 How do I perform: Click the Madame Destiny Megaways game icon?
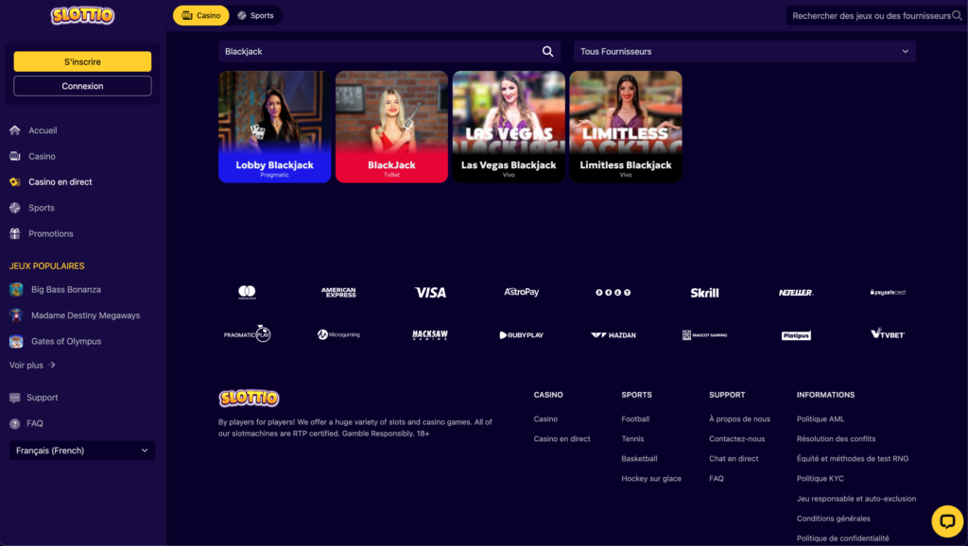tap(16, 316)
